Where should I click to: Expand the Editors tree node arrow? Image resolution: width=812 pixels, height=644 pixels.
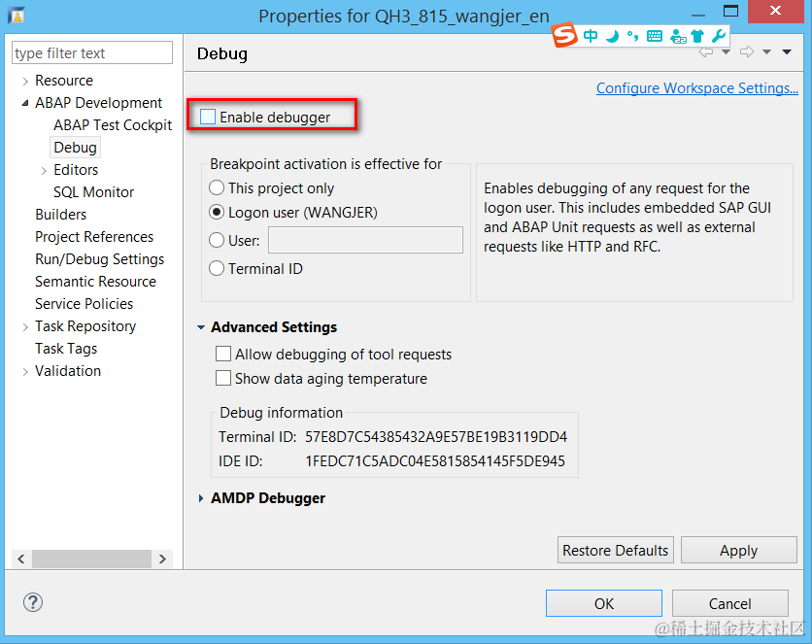[44, 170]
